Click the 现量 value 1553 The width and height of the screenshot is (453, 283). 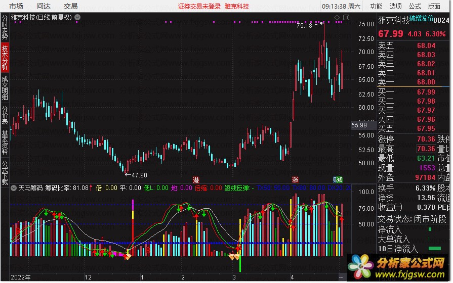[x=427, y=168]
